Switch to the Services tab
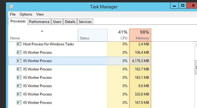 (x=85, y=22)
